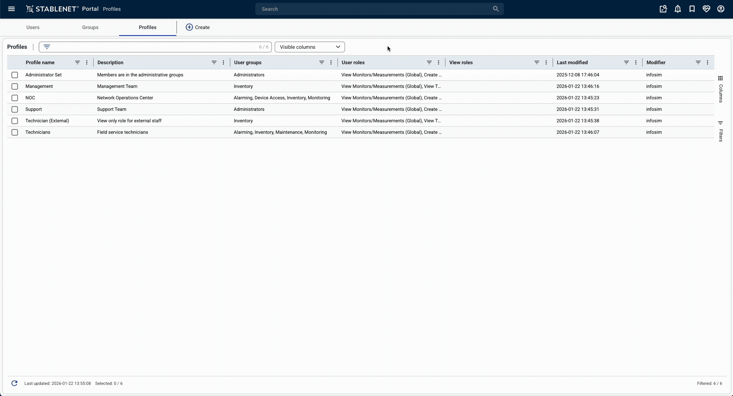The width and height of the screenshot is (733, 396).
Task: Expand the Visible columns dropdown
Action: click(309, 47)
